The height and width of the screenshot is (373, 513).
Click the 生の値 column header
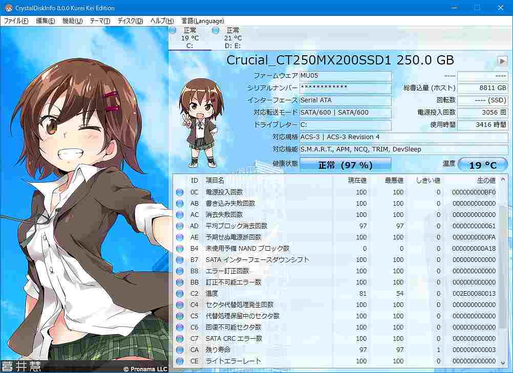(x=486, y=181)
